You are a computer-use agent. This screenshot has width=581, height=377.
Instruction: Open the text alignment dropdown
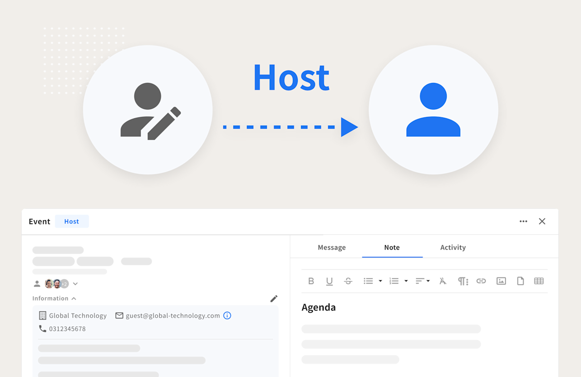[428, 281]
